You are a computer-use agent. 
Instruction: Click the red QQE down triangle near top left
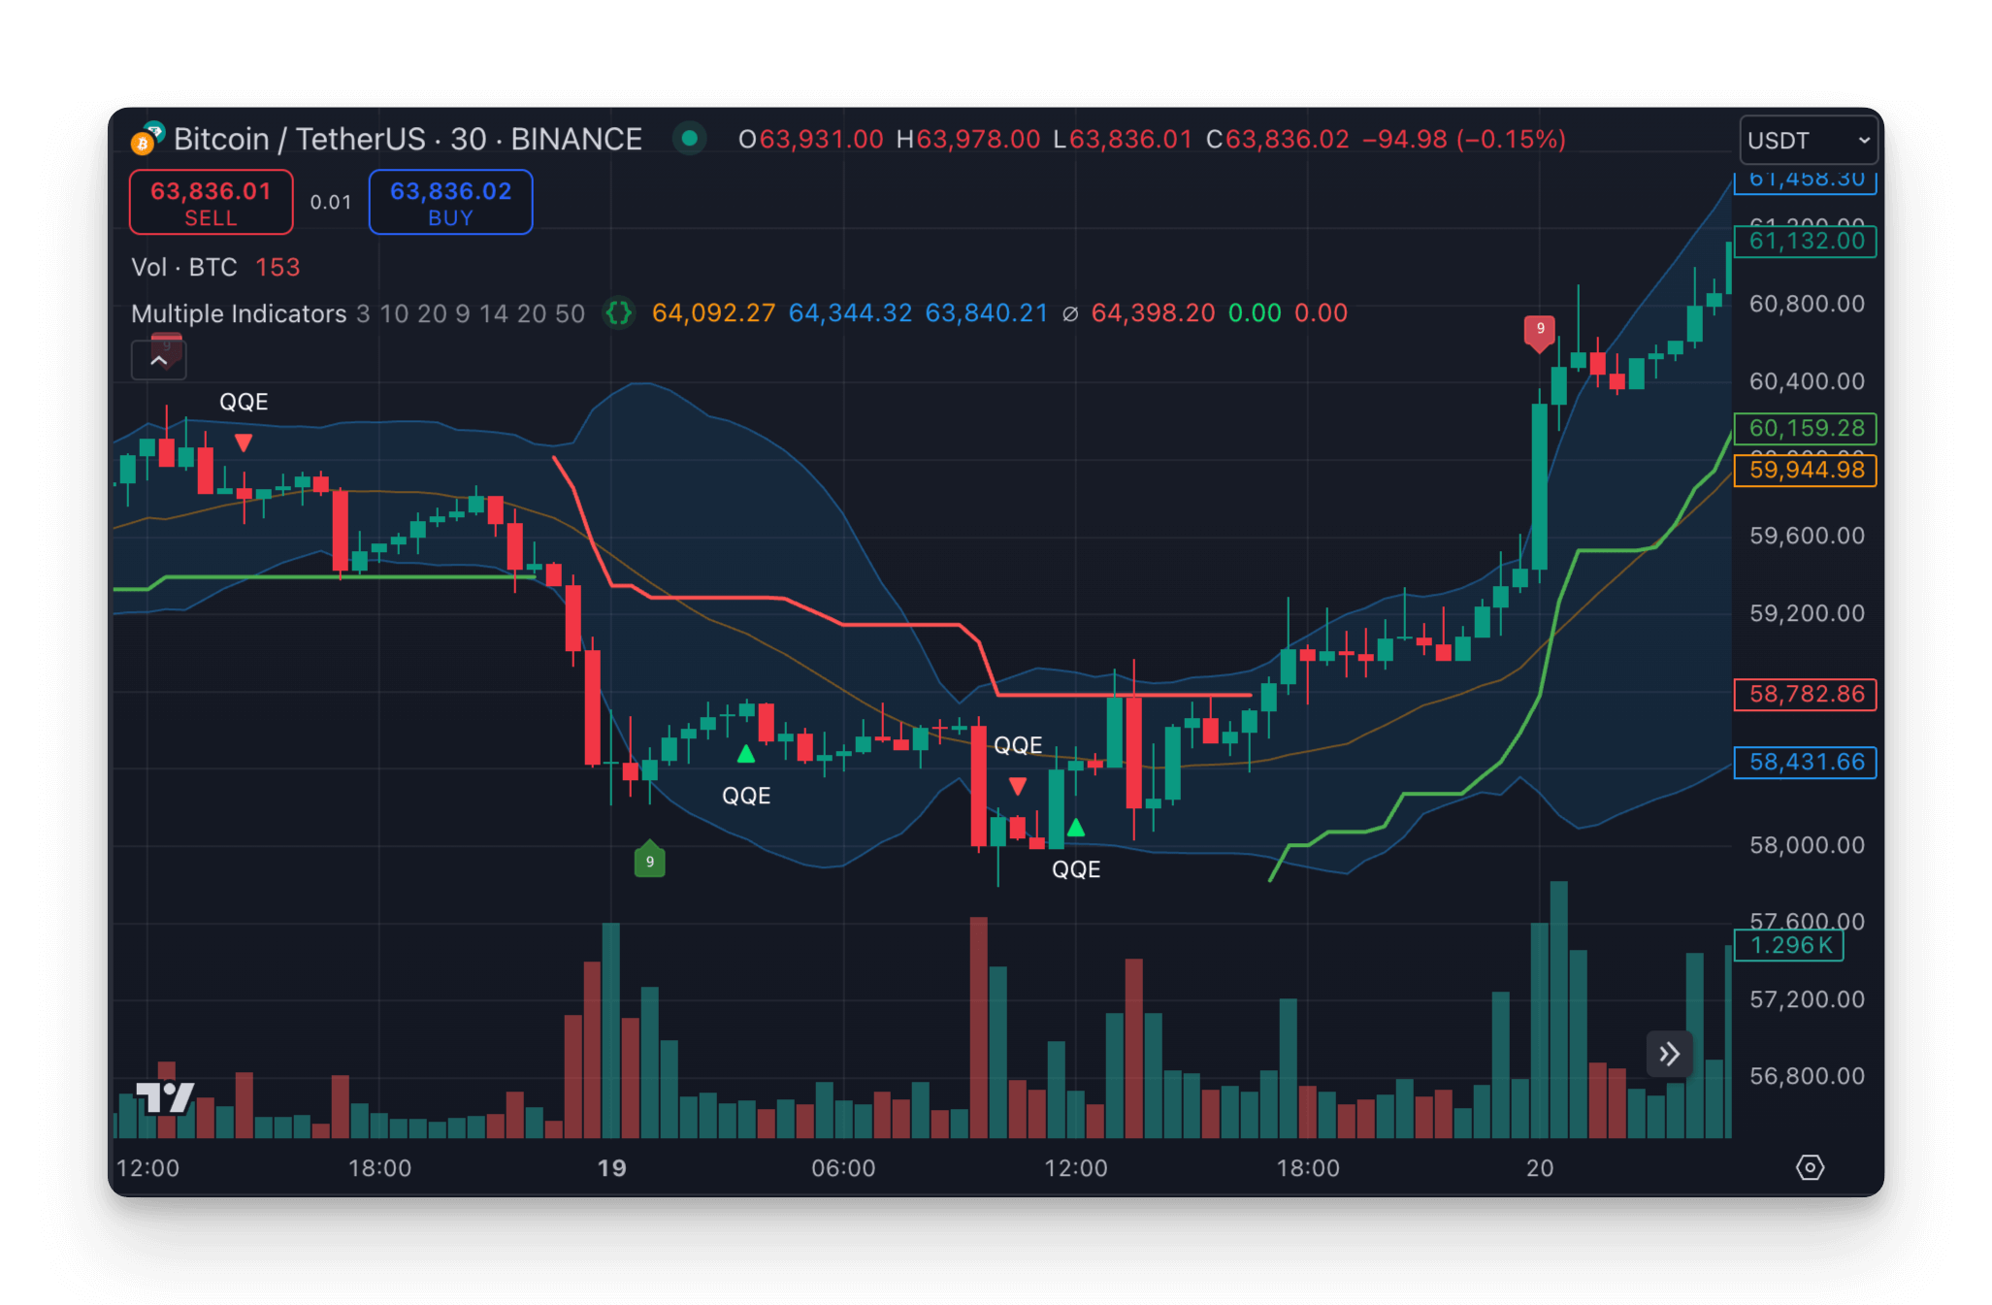(x=244, y=443)
